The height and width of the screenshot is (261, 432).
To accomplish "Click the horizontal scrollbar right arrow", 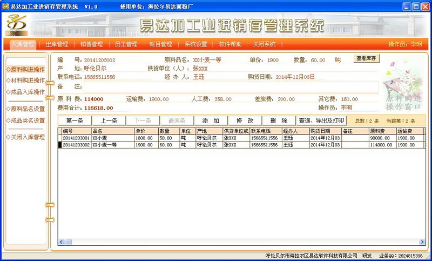I will (x=422, y=242).
